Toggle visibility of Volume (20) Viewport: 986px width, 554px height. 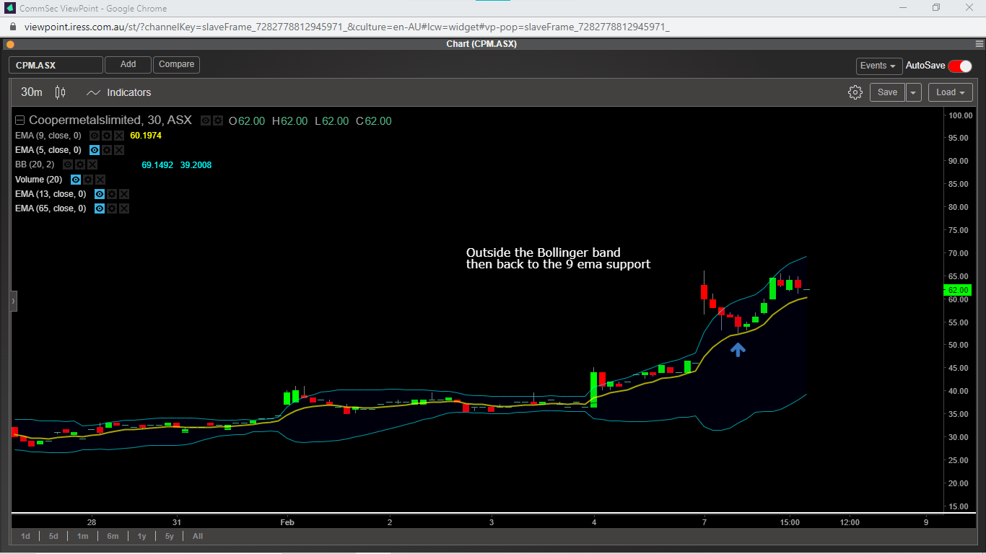tap(76, 180)
